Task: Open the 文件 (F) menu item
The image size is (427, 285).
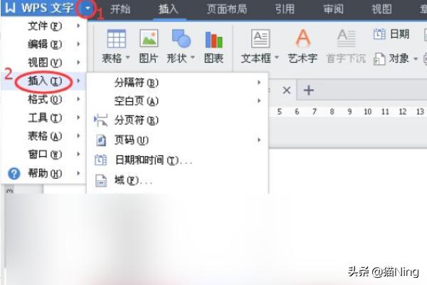Action: coord(45,26)
